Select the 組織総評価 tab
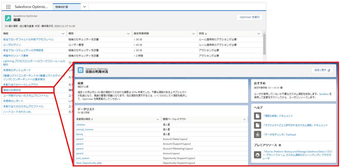Screen dimensions: 341x168 point(67,7)
